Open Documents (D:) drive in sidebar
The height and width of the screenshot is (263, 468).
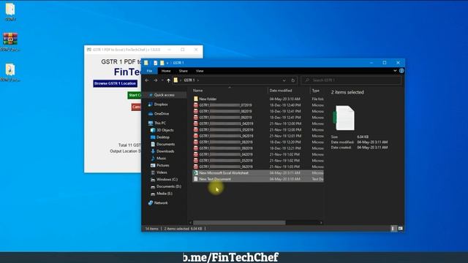coord(169,186)
